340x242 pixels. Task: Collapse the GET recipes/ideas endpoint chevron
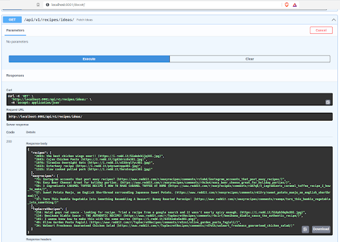tap(333, 20)
